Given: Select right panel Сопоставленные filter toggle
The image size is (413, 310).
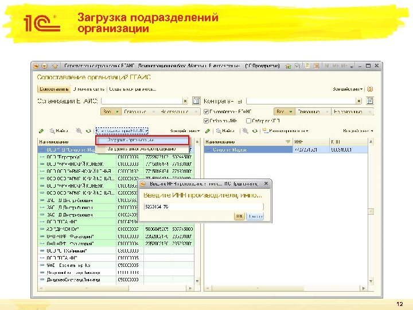Looking at the screenshot, I should pos(313,112).
